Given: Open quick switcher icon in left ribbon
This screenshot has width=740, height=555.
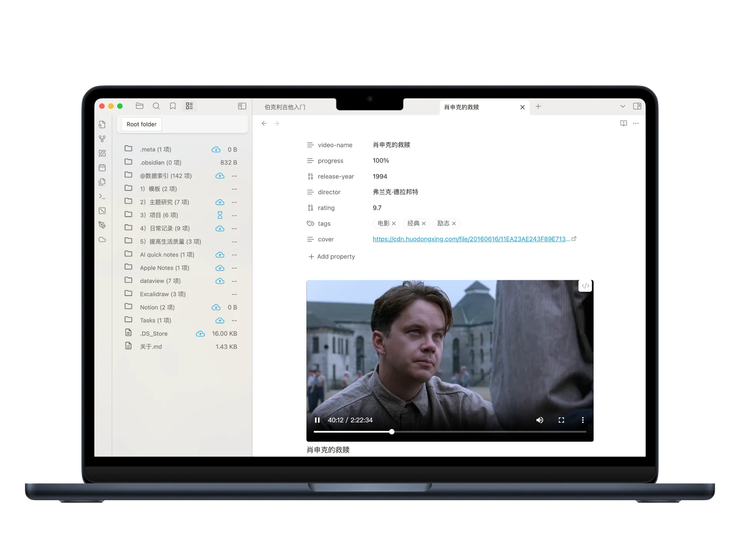Looking at the screenshot, I should coord(102,124).
